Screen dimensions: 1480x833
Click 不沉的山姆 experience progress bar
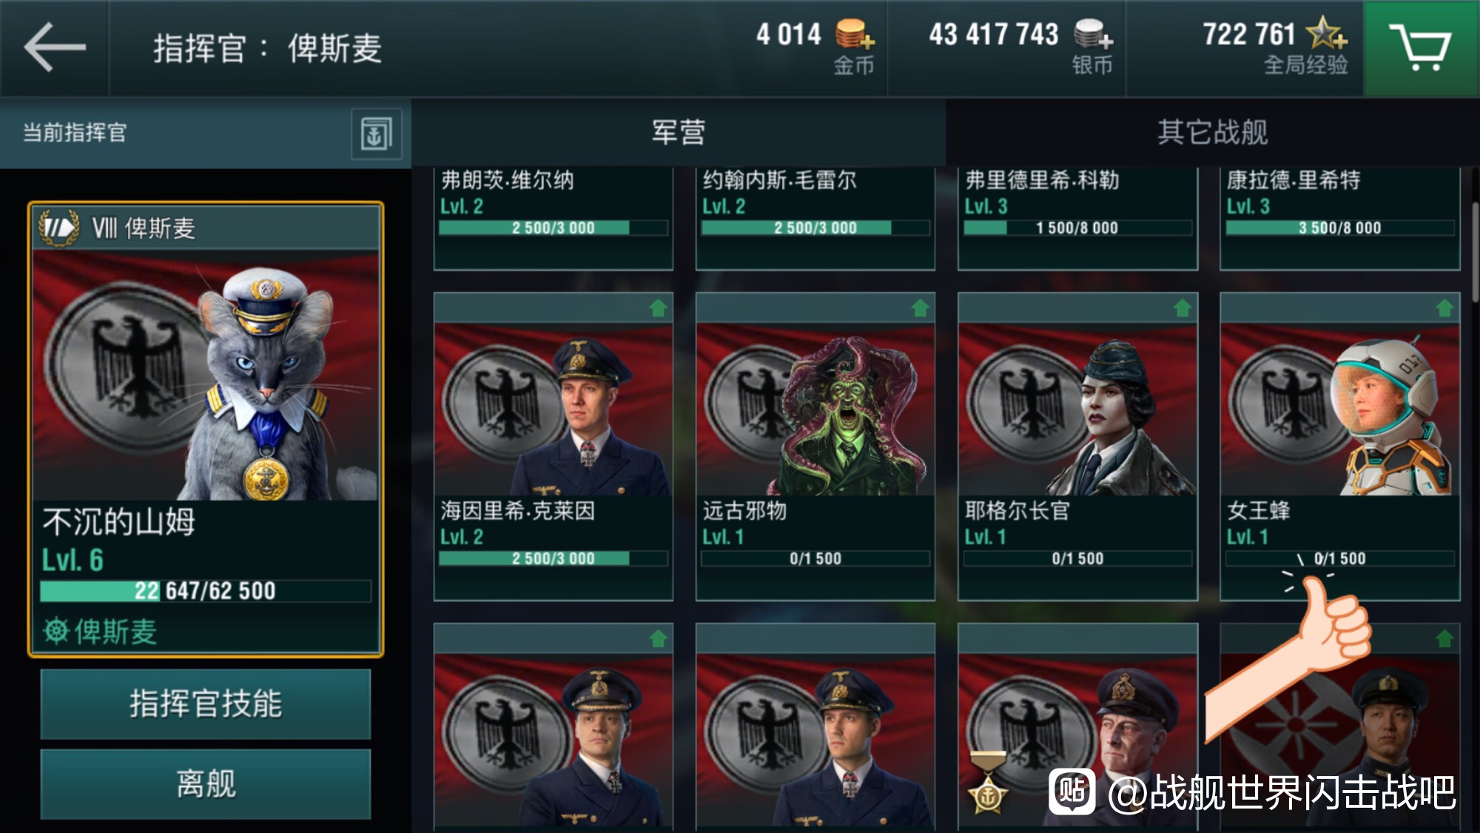pyautogui.click(x=206, y=591)
